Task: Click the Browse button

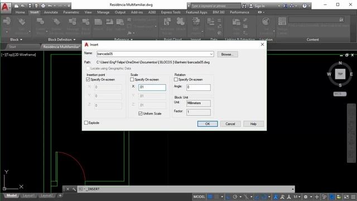Action: pos(228,54)
